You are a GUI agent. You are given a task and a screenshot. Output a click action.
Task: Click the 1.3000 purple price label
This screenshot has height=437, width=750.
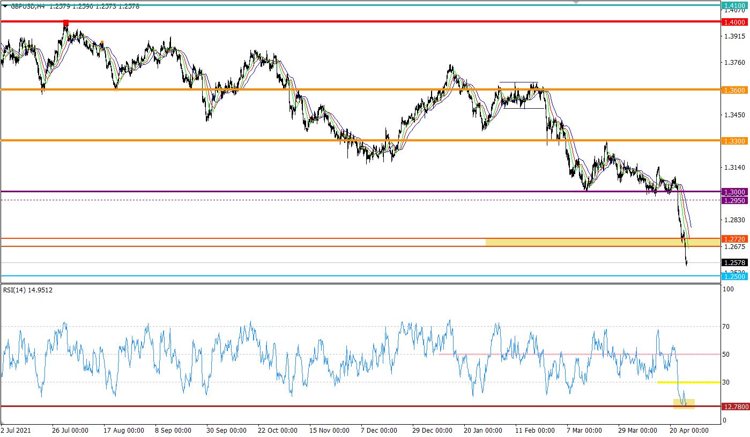click(734, 192)
